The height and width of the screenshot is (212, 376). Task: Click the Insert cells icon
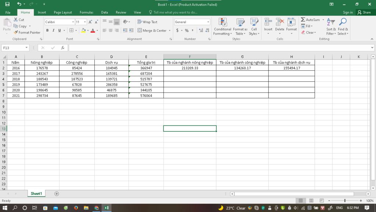pyautogui.click(x=268, y=22)
